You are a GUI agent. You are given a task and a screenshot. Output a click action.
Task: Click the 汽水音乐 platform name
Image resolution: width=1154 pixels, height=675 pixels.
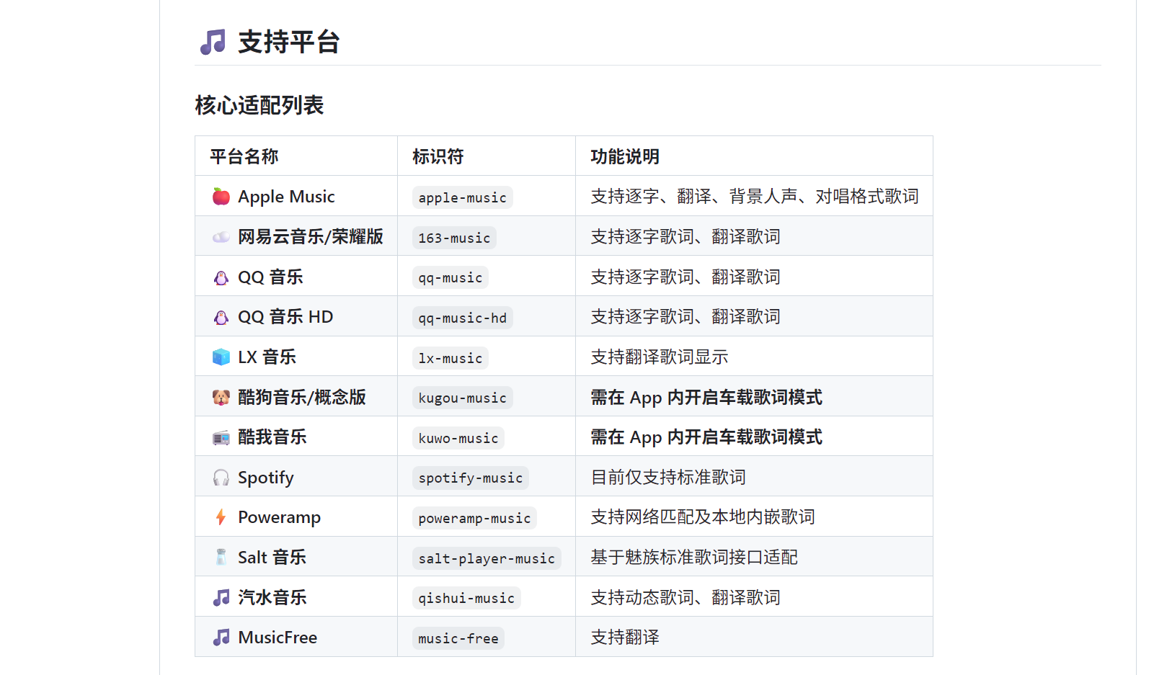tap(272, 597)
